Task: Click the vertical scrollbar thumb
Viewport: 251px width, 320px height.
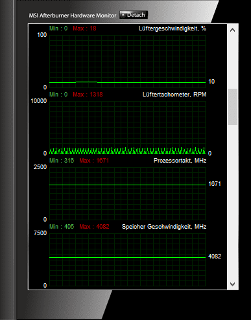Action: coord(232,107)
